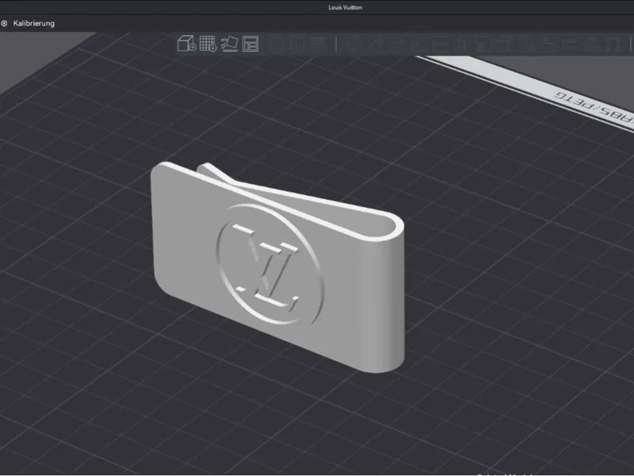Click the dimmed Variable layer height icon
The width and height of the screenshot is (634, 476).
(x=319, y=44)
